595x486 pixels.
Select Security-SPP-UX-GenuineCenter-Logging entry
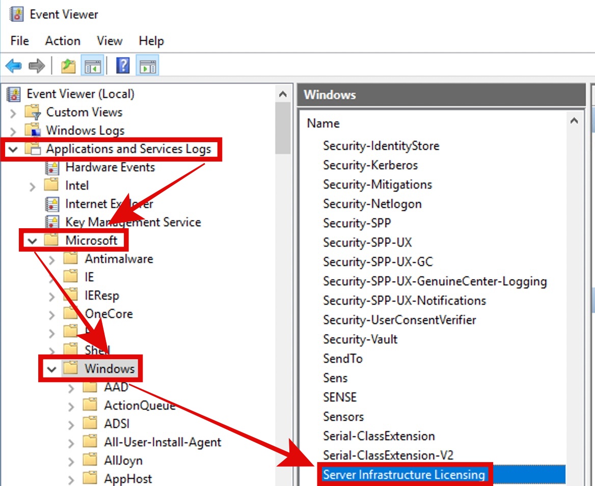435,282
